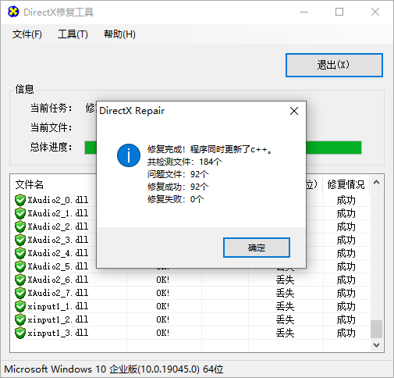Select the XAudio2_6.dll file name
This screenshot has width=394, height=378.
click(x=58, y=280)
